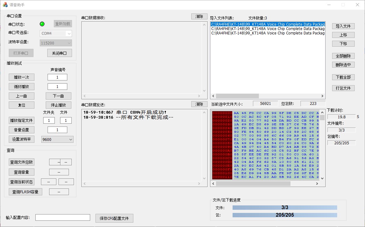Click the 包 205/205 progress bar

click(285, 215)
